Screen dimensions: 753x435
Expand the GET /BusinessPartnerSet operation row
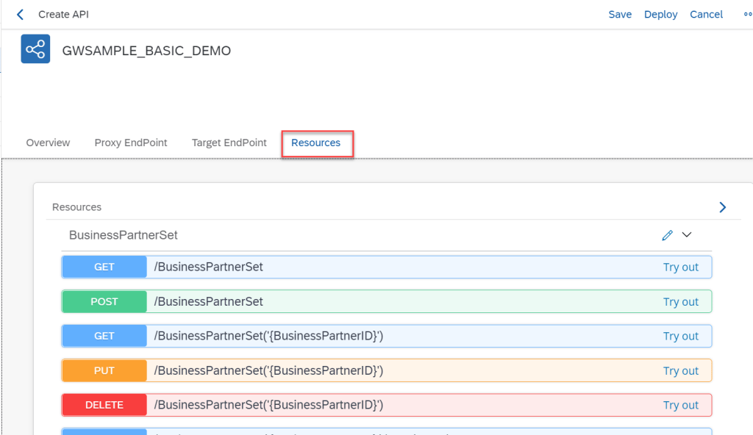coord(404,267)
